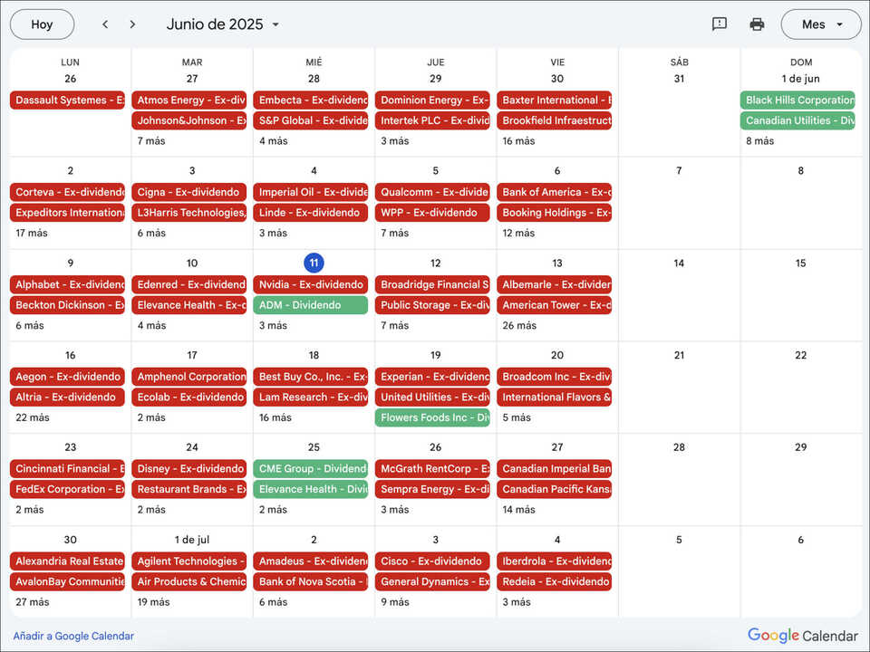Viewport: 870px width, 652px height.
Task: Expand '22 más' on Monday 16
Action: (33, 417)
